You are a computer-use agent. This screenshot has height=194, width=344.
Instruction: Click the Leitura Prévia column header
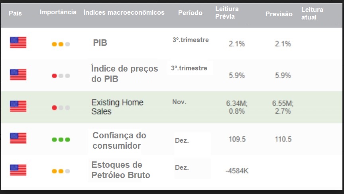(x=227, y=13)
